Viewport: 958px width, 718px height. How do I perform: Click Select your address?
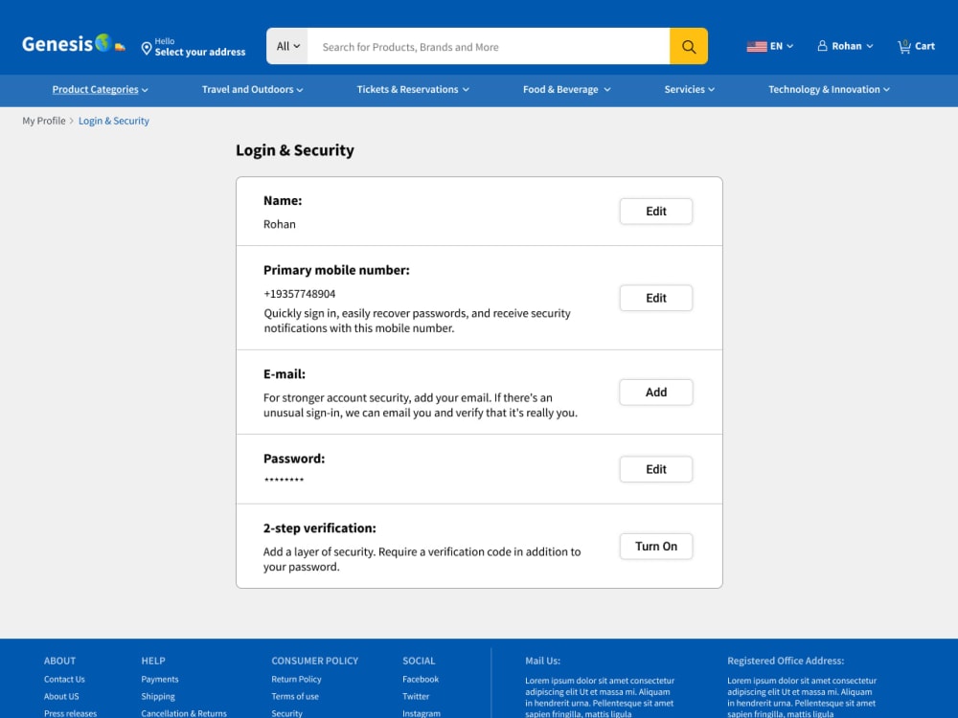200,52
